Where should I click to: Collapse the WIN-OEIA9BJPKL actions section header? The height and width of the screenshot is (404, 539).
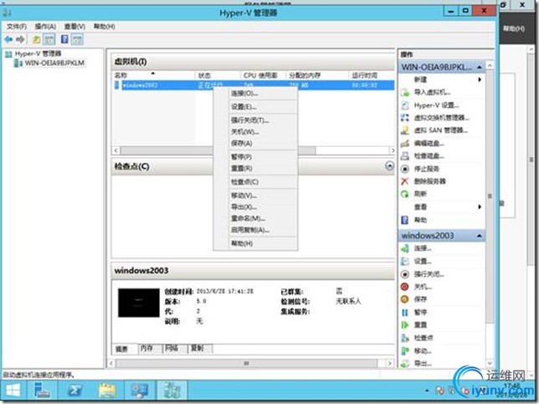[x=480, y=67]
